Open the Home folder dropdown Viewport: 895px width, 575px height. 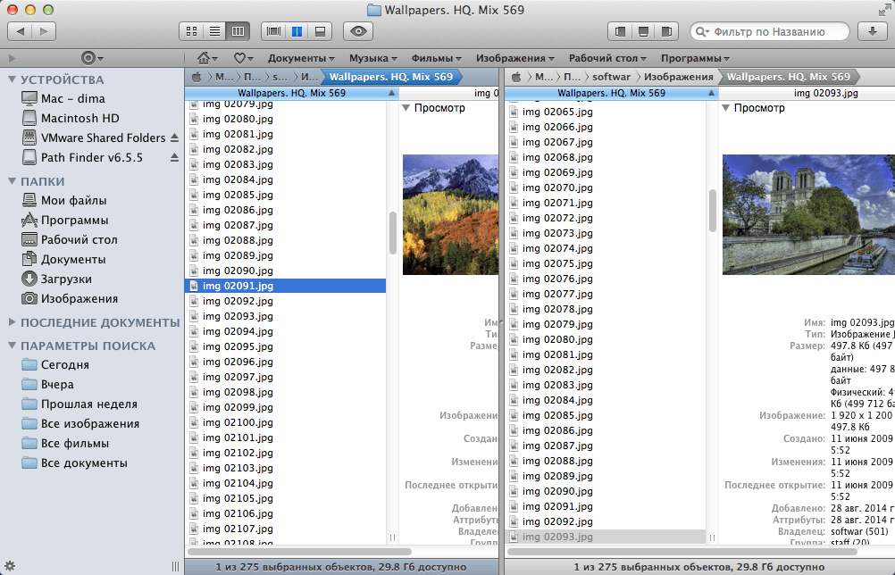point(207,58)
